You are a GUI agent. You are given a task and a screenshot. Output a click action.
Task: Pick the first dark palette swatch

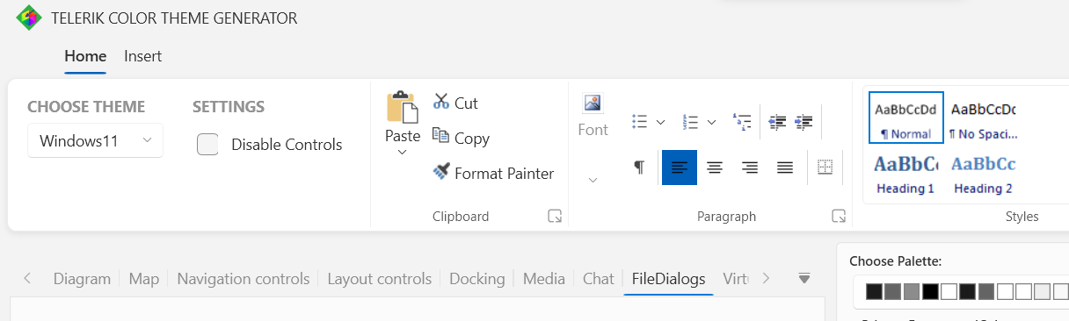[873, 291]
